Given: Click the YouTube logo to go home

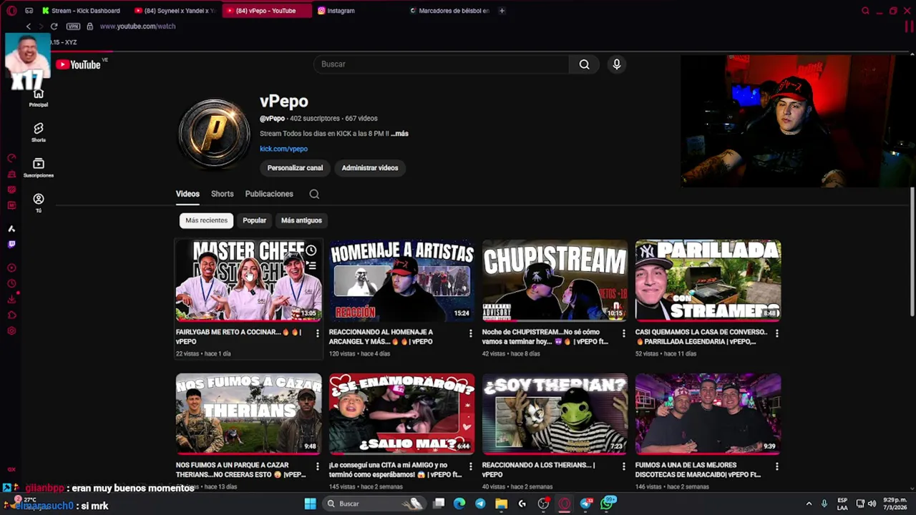Looking at the screenshot, I should tap(78, 64).
